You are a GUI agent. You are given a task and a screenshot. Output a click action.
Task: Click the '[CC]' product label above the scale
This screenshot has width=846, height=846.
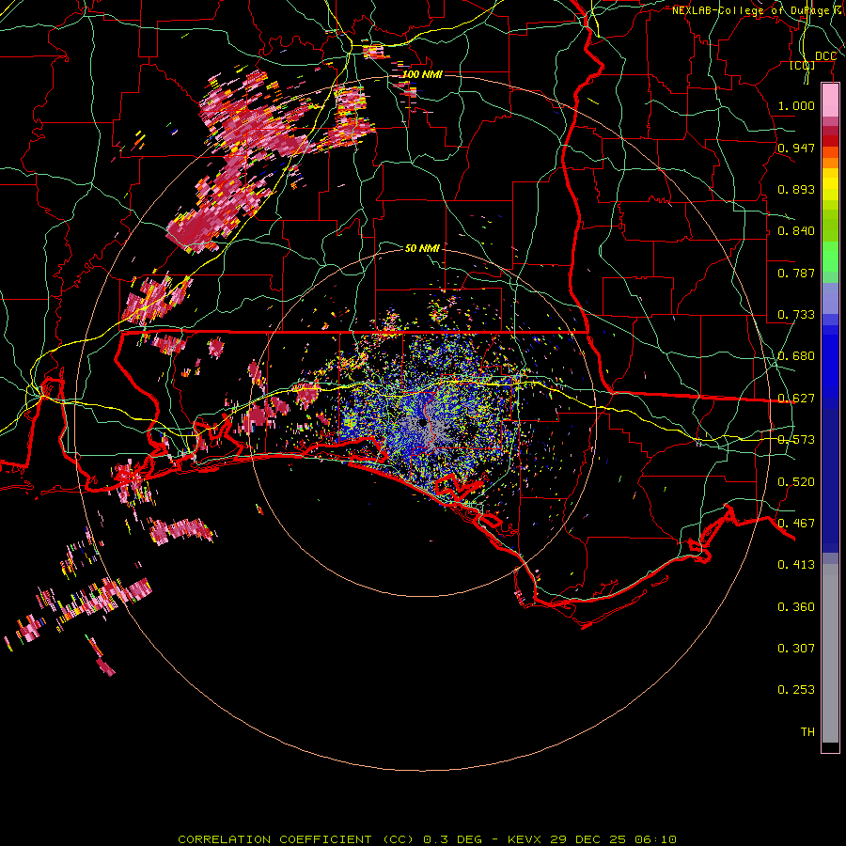point(803,66)
